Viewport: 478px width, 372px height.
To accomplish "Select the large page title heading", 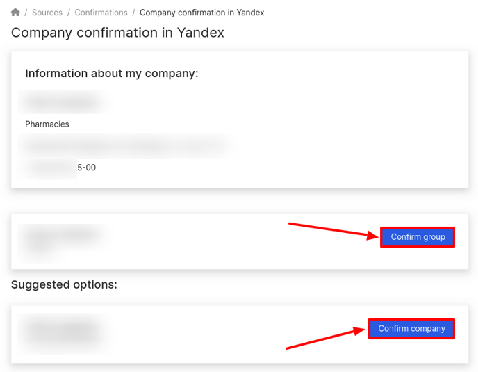I will (x=117, y=33).
